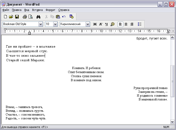Click the line 'Старый седой Марлюк.'
176x130 pixels.
[25, 60]
